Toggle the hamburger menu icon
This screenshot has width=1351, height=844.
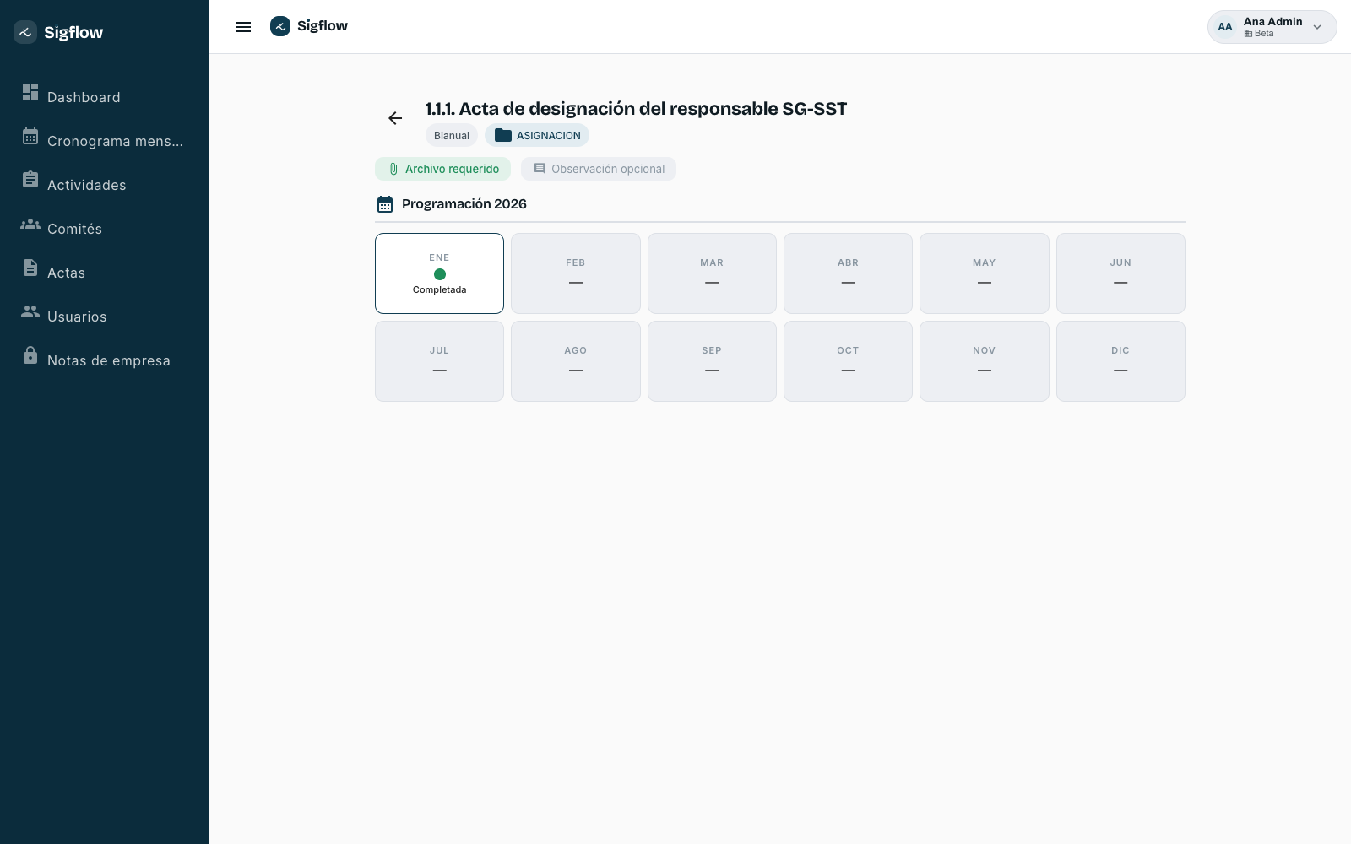point(243,27)
